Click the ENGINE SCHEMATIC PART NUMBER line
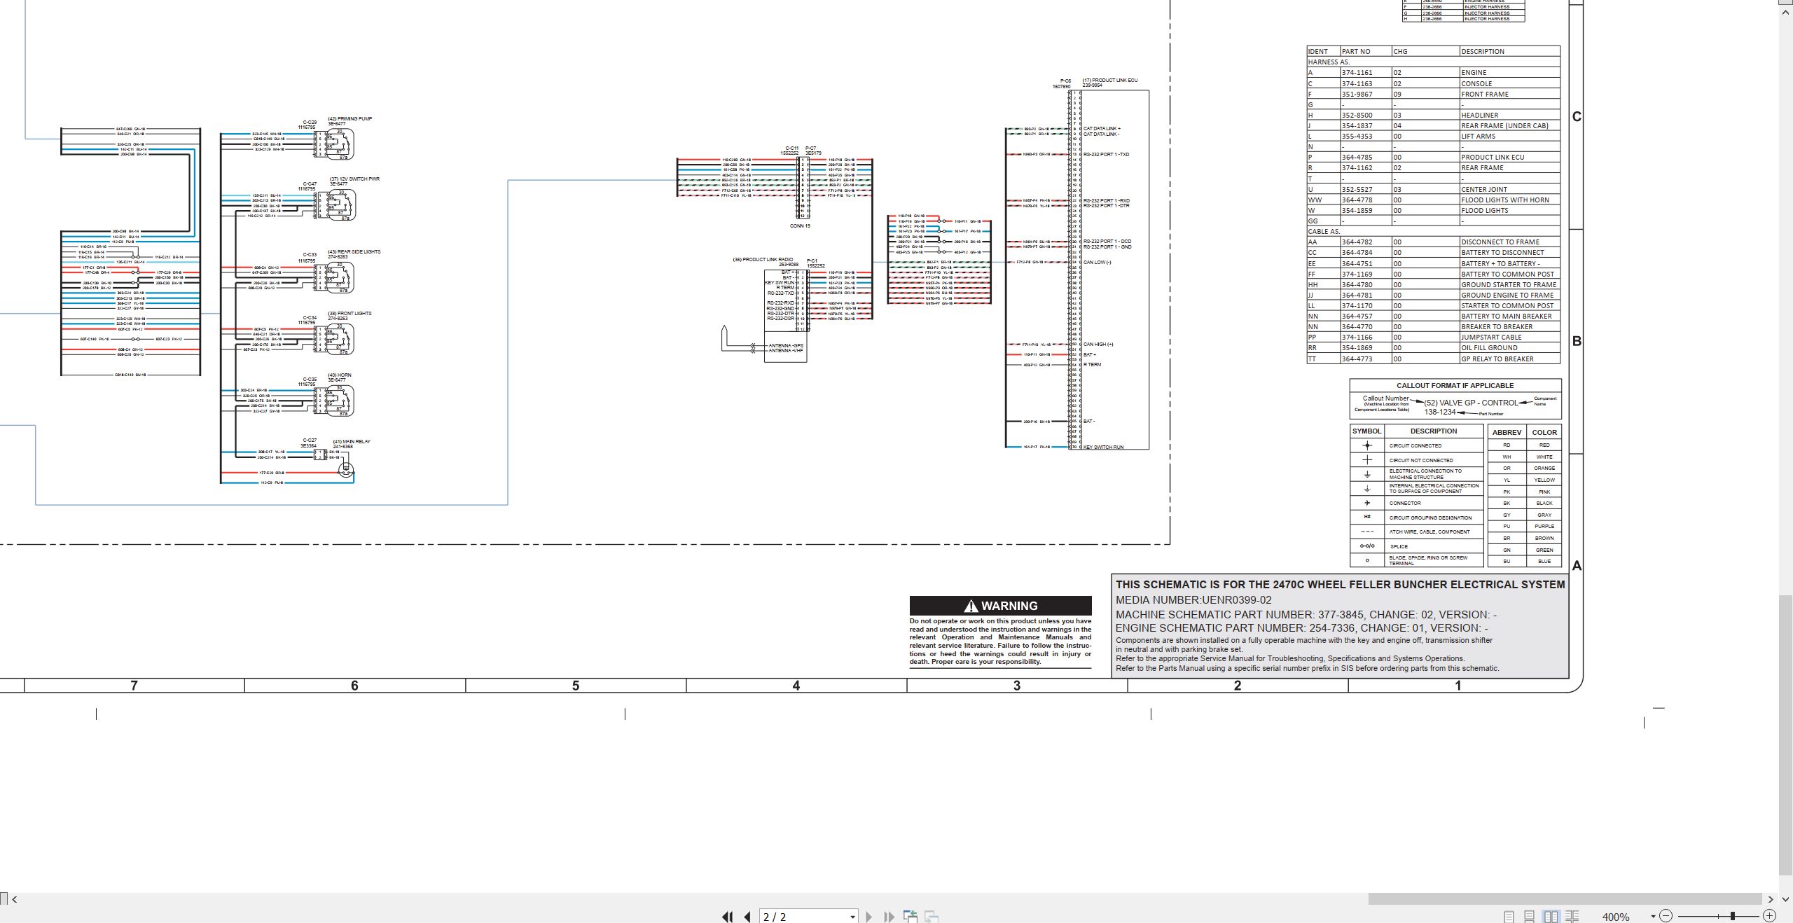The width and height of the screenshot is (1793, 923). click(x=1302, y=628)
